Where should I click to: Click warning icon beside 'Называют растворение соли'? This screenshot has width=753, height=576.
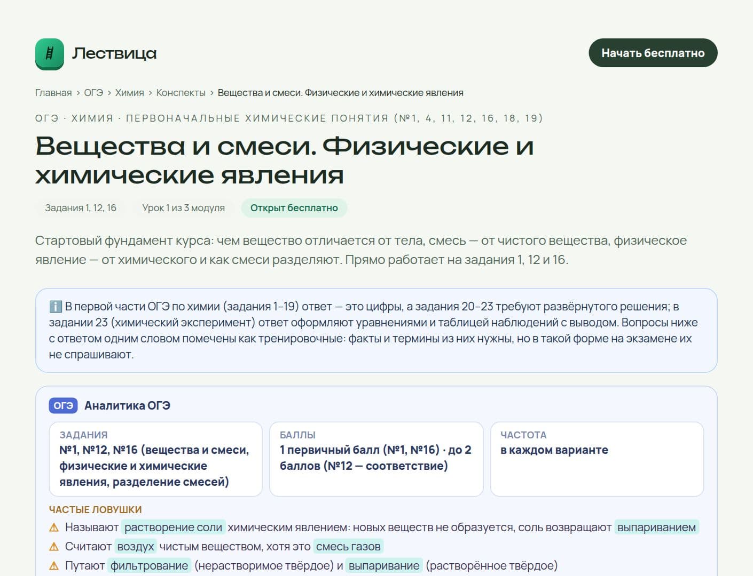[54, 527]
